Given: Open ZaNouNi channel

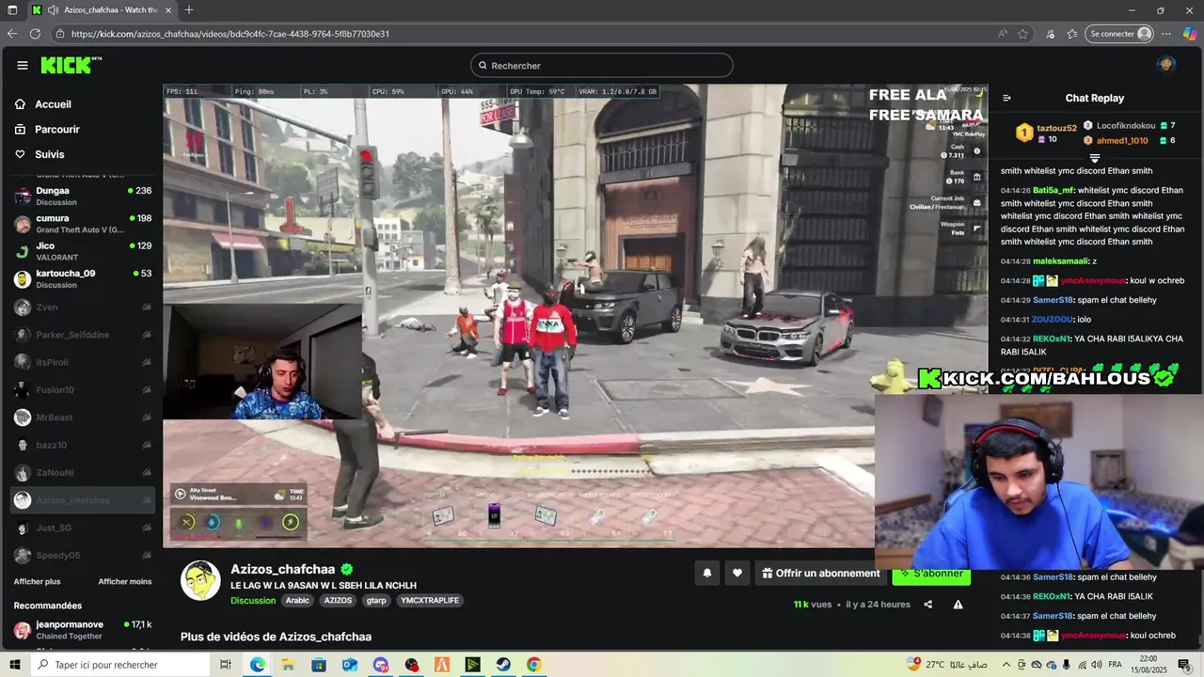Looking at the screenshot, I should [83, 473].
